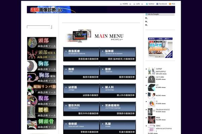Select 脳神経 cerebral nerve system menu tile
Viewport: 202px width, 134px height.
[118, 54]
